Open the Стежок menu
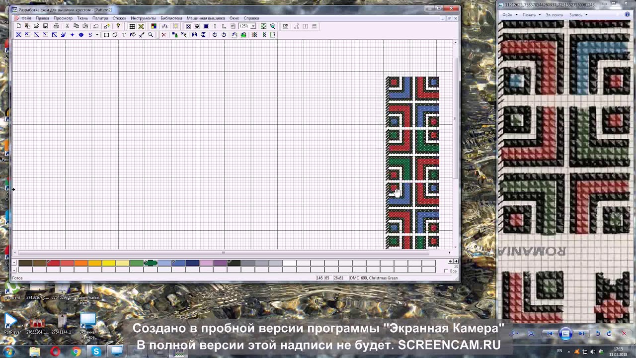 pyautogui.click(x=119, y=18)
